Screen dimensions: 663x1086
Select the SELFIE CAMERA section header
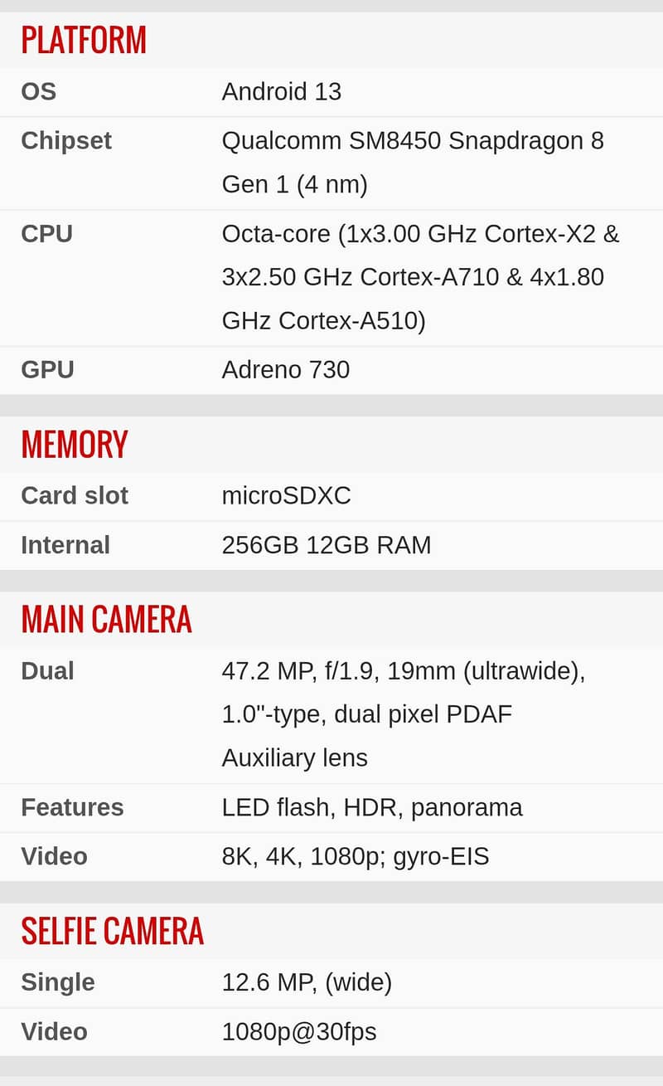point(112,931)
